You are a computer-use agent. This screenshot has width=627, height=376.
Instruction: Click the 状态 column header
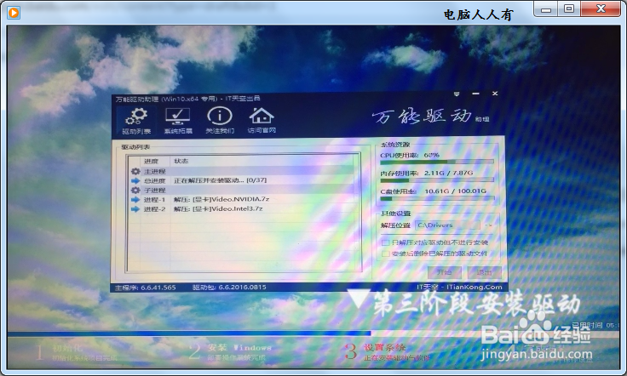(181, 161)
